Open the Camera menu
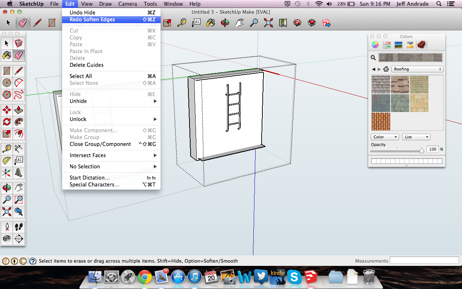 127,4
